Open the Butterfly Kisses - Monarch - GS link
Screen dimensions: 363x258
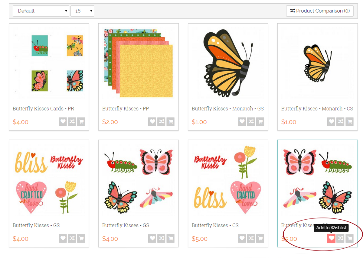(228, 108)
